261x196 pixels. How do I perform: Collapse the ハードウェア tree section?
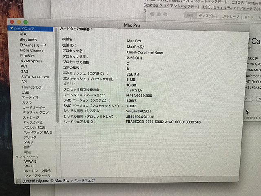11,28
